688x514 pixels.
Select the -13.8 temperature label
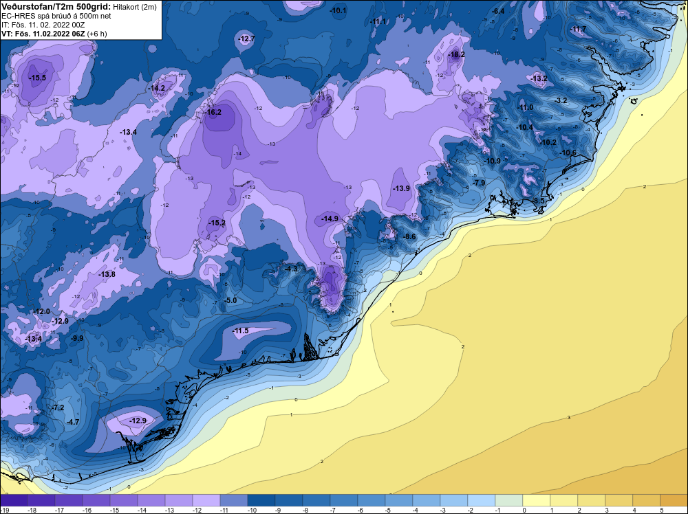(107, 275)
